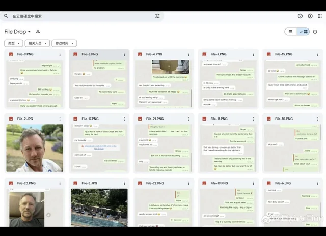Viewport: 326px width, 236px height.
Task: Switch to grid layout view
Action: click(x=304, y=32)
